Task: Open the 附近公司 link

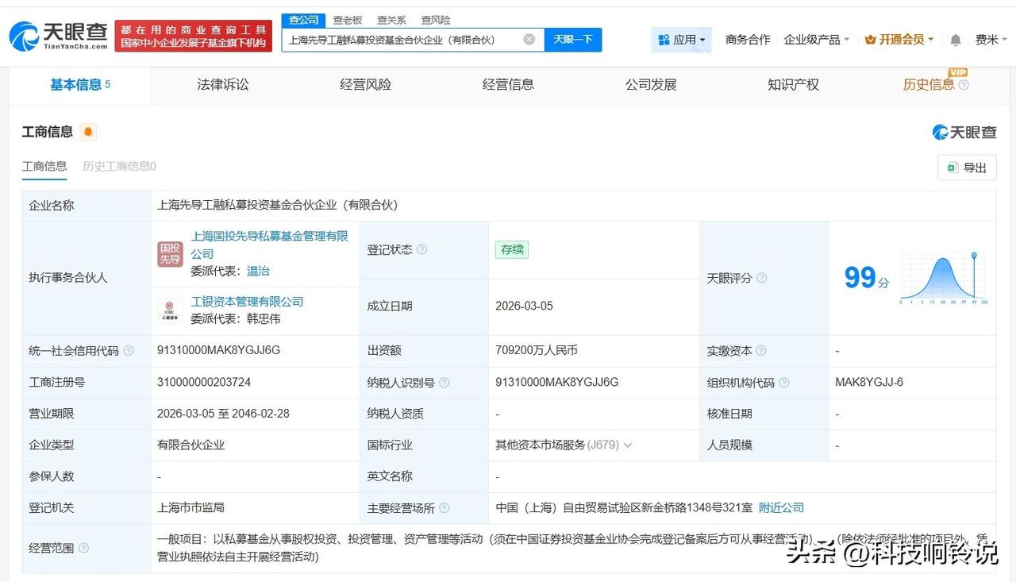Action: tap(781, 507)
